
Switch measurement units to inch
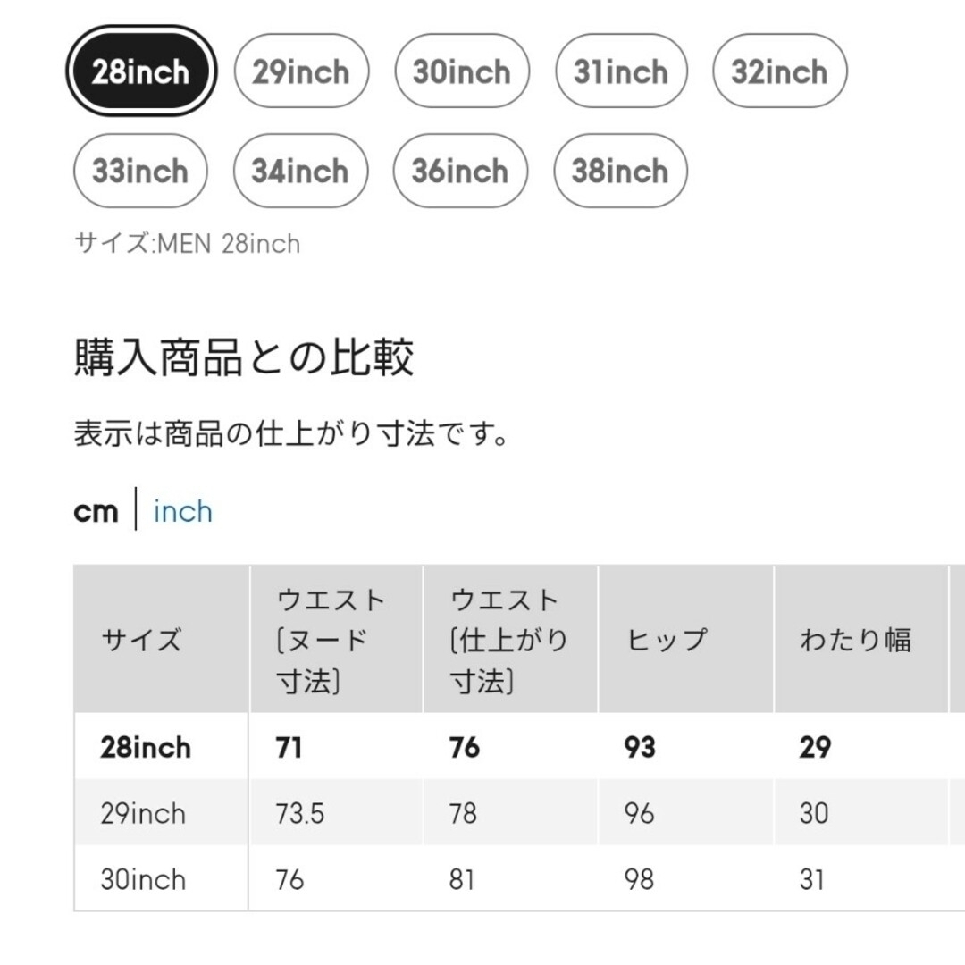(183, 511)
